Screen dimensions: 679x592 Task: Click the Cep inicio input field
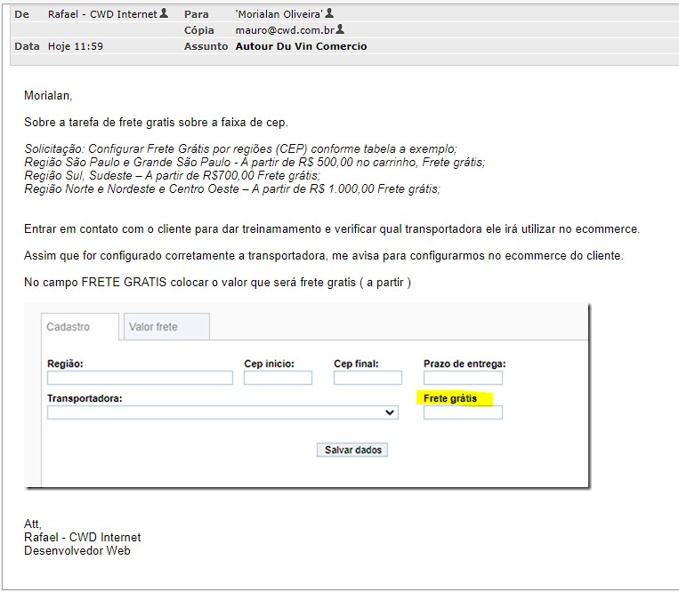coord(278,378)
